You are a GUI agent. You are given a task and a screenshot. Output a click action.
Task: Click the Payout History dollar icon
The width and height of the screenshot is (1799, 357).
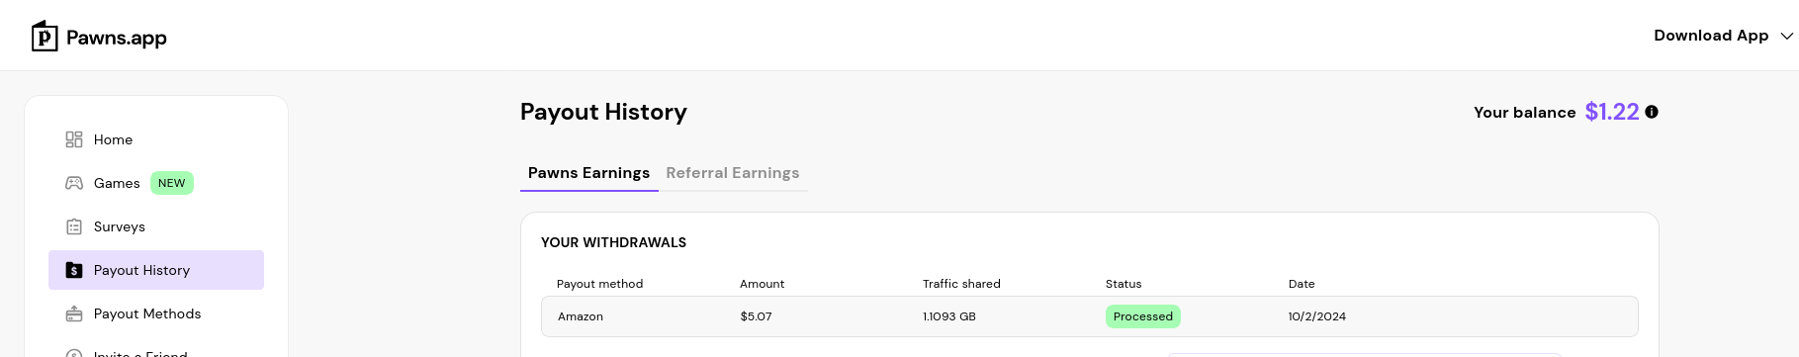(74, 270)
